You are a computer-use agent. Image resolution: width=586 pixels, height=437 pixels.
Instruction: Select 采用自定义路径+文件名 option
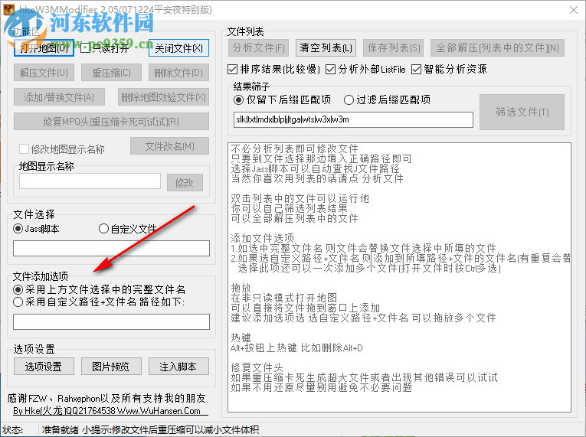click(x=18, y=302)
